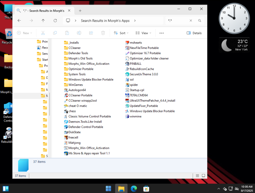Click the navigation pane scrollbar
Image resolution: width=255 pixels, height=193 pixels.
(x=50, y=104)
